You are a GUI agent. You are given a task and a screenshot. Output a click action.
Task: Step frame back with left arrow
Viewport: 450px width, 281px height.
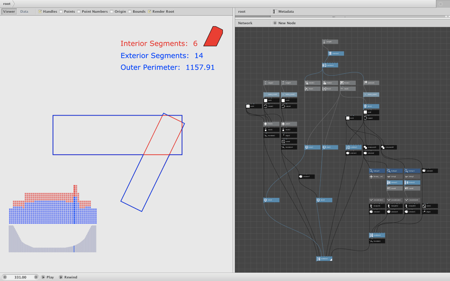4,277
